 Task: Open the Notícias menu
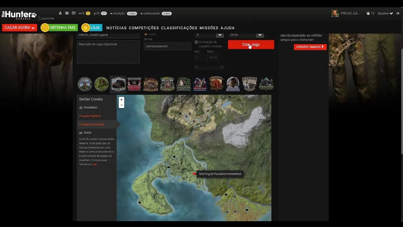point(116,28)
